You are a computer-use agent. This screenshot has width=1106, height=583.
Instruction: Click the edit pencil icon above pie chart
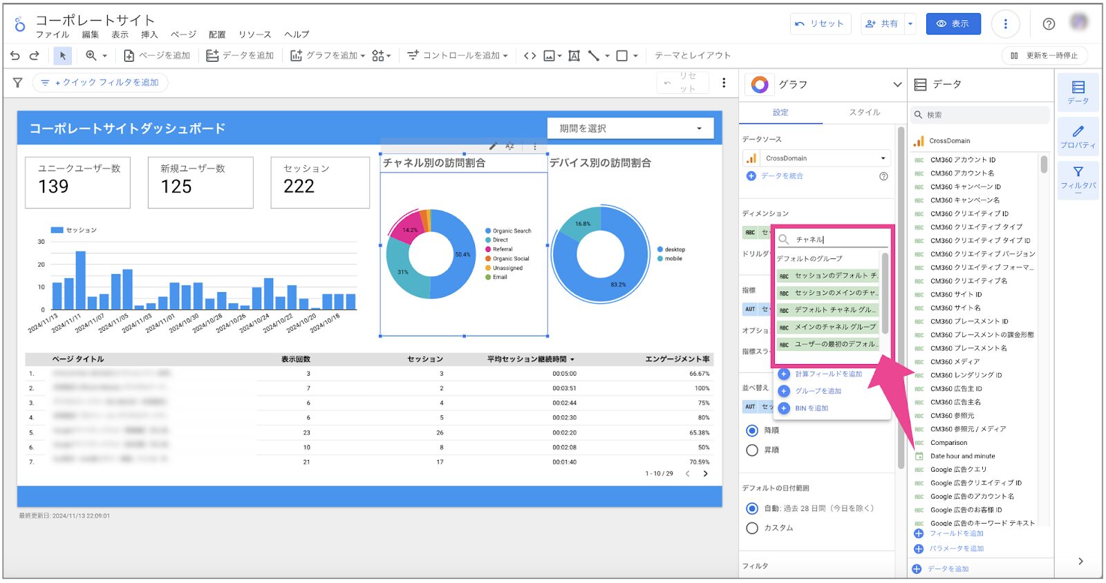(x=493, y=146)
